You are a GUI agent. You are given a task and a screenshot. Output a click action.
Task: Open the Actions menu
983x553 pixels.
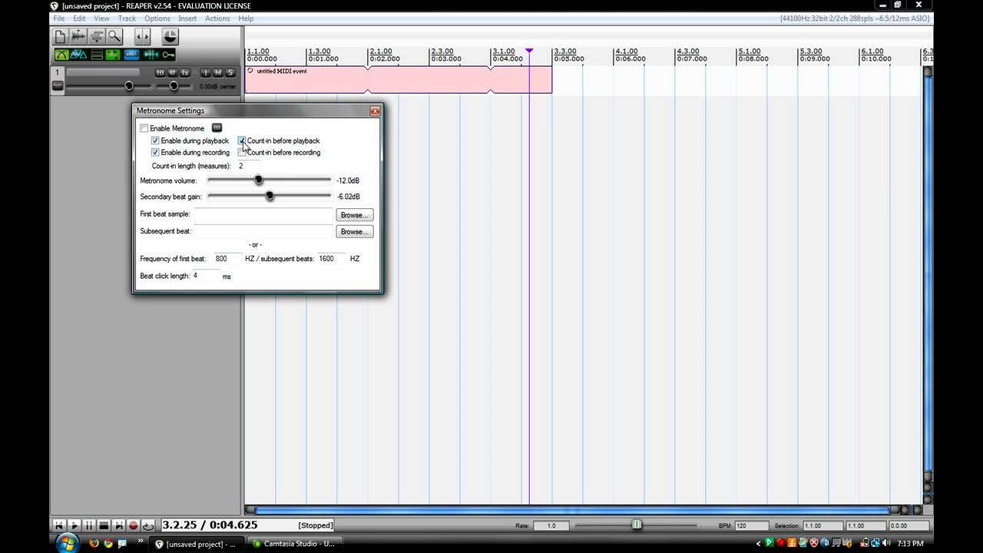(x=217, y=18)
